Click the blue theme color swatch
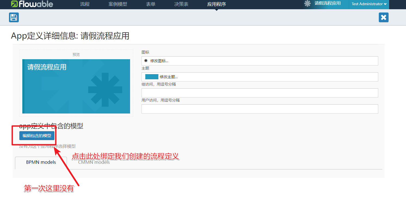Screen dimensions: 406x211 (x=152, y=77)
